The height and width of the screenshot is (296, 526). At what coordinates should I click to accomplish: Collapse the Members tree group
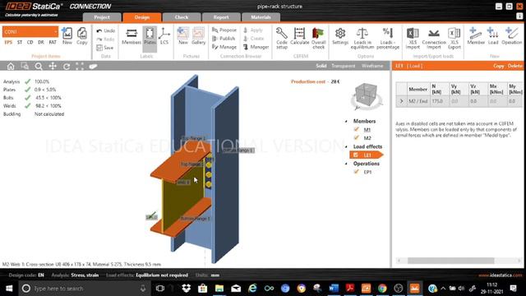click(346, 121)
